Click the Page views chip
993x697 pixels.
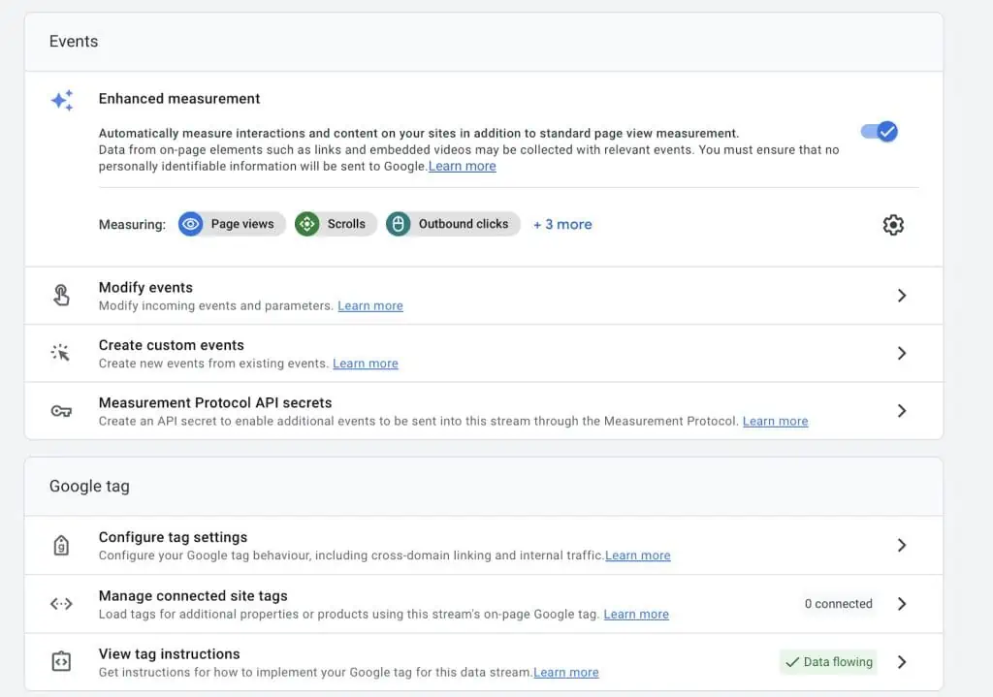[232, 224]
